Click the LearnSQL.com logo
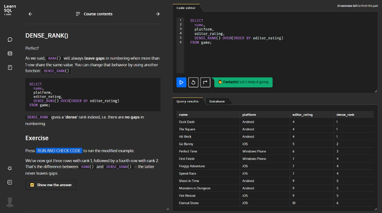The image size is (382, 213). point(10,10)
